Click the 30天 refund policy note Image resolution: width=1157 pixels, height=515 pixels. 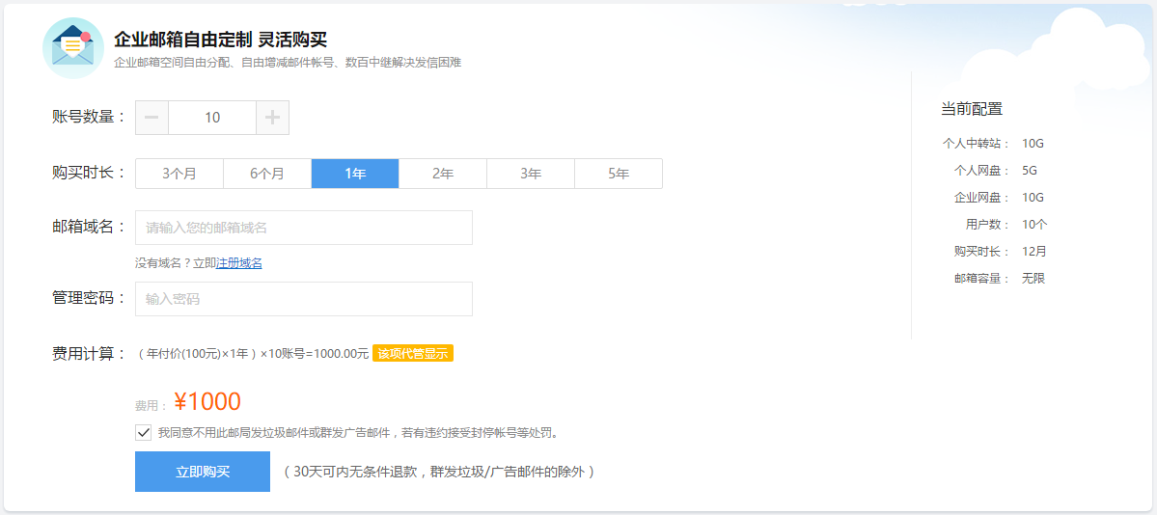click(439, 472)
